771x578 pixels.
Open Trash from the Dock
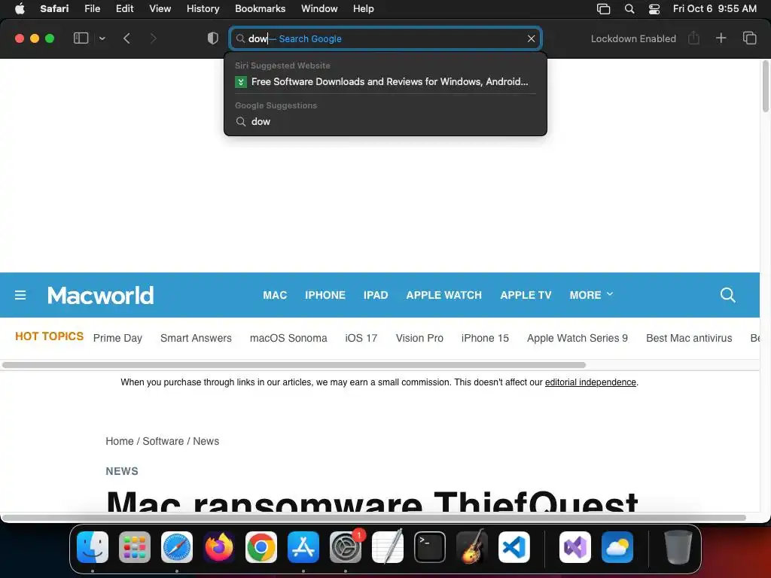click(678, 547)
